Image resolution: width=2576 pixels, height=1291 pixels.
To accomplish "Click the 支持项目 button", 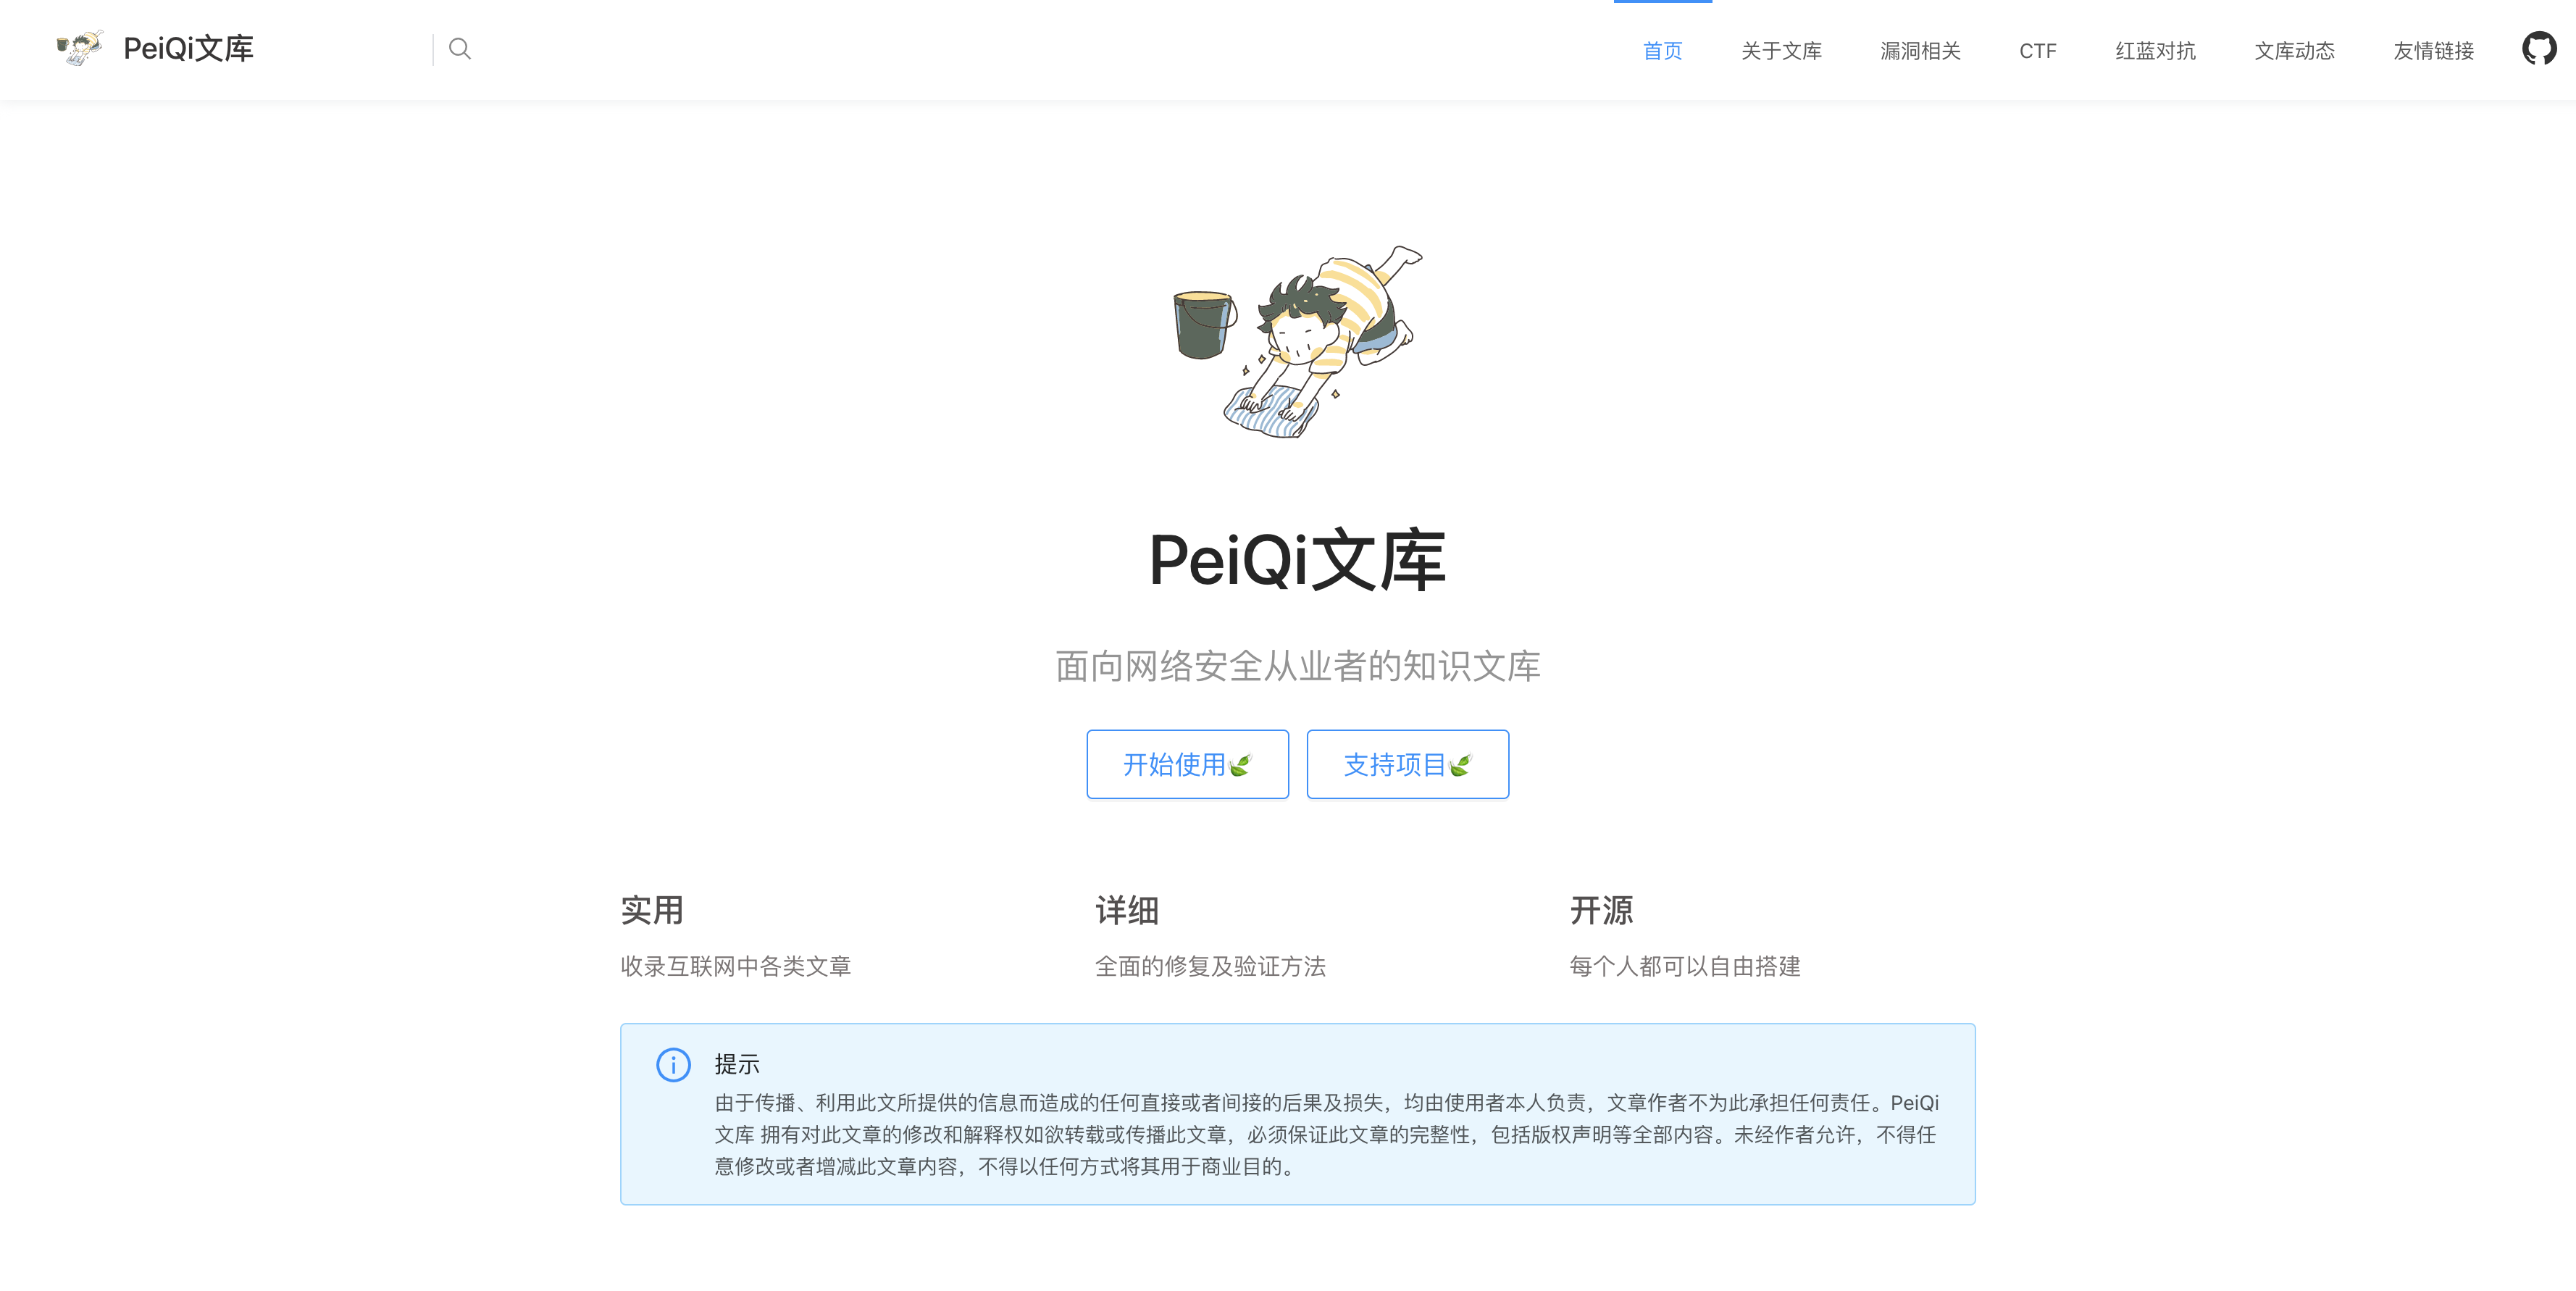I will [1407, 764].
